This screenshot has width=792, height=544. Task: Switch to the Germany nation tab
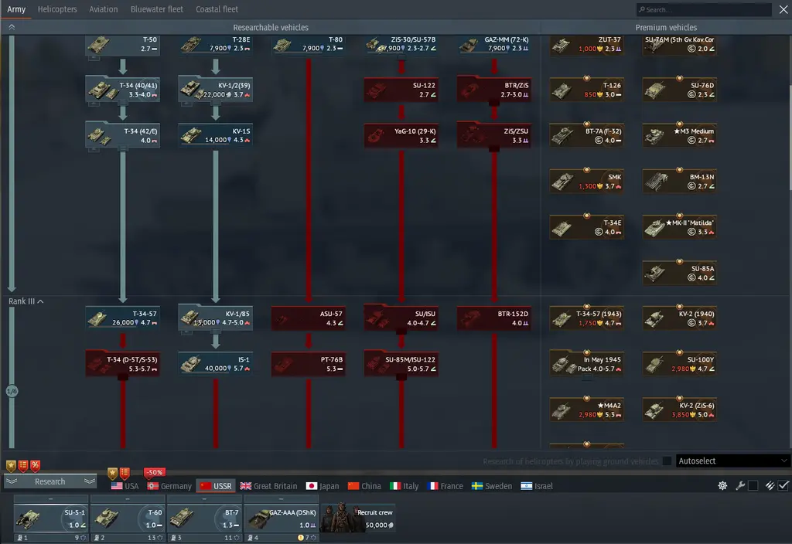169,486
